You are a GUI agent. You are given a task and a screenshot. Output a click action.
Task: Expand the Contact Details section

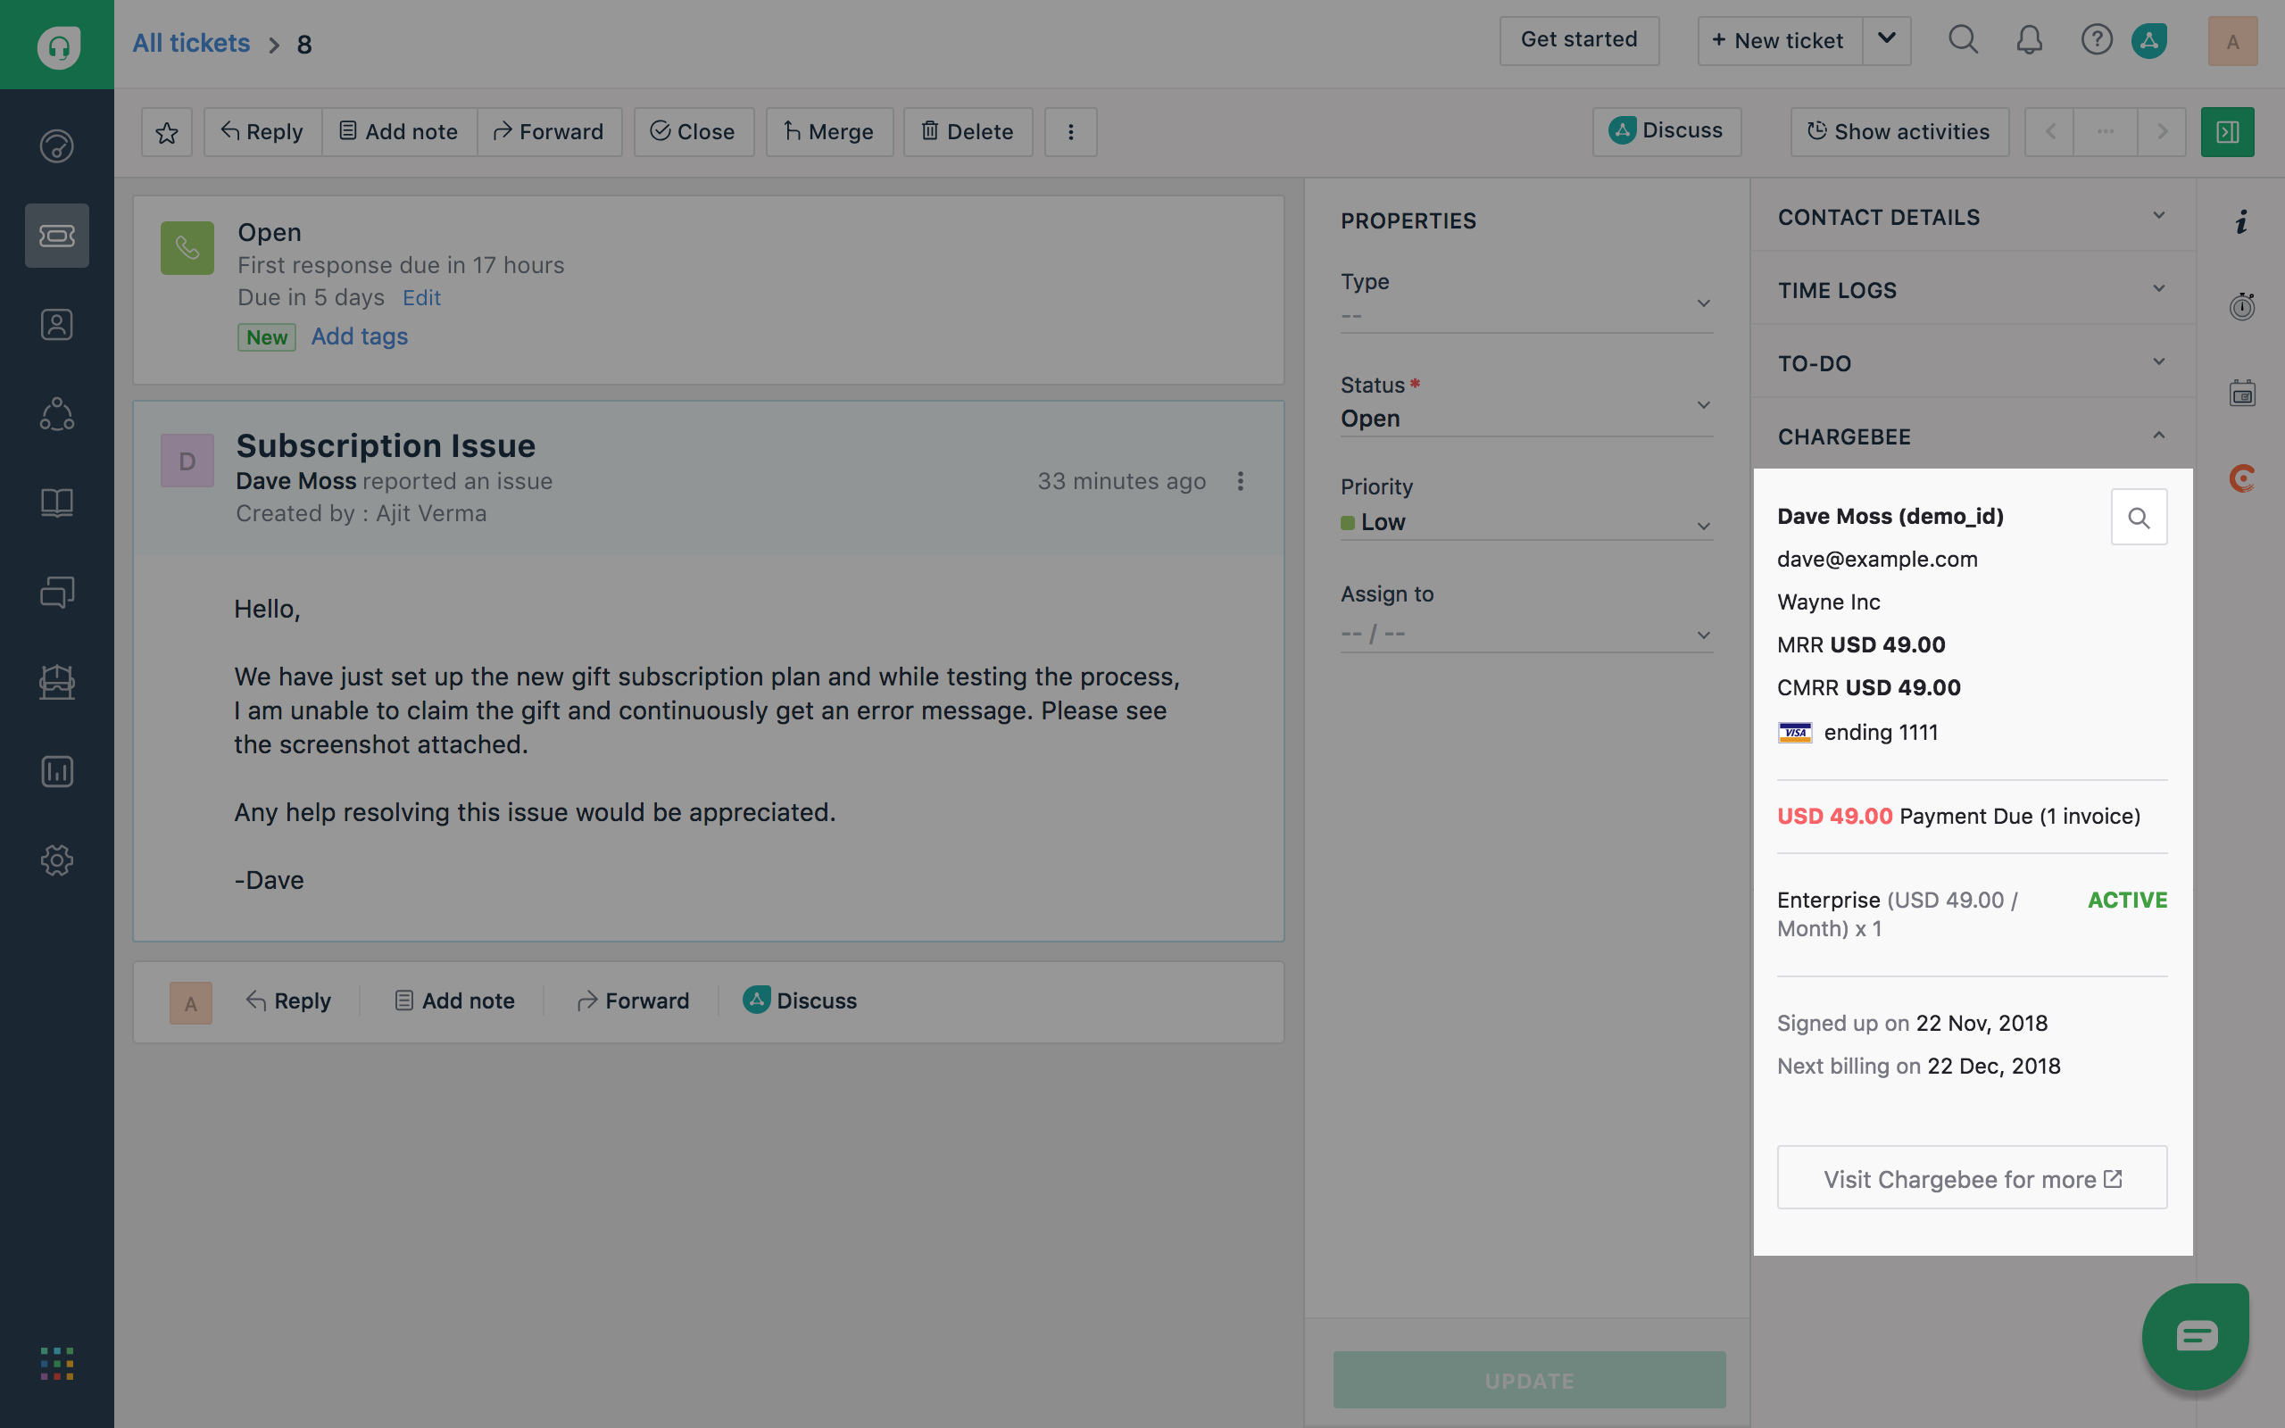click(x=2158, y=216)
